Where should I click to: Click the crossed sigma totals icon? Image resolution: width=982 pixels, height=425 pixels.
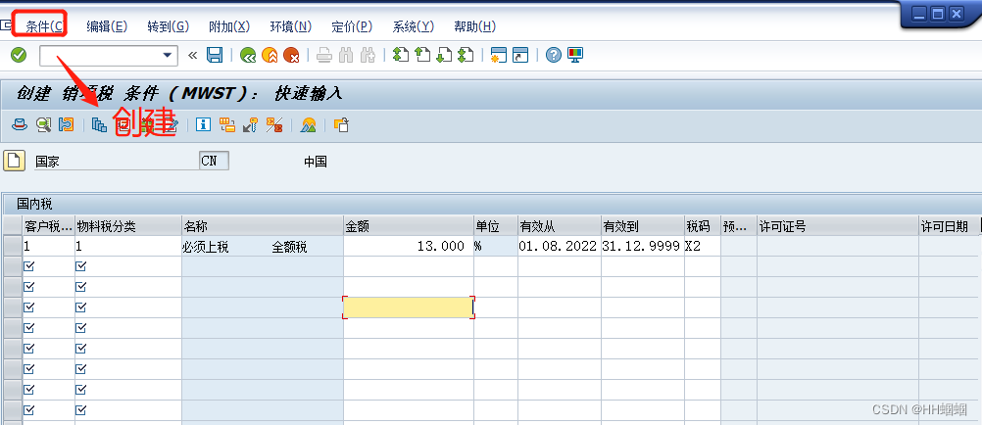(274, 124)
